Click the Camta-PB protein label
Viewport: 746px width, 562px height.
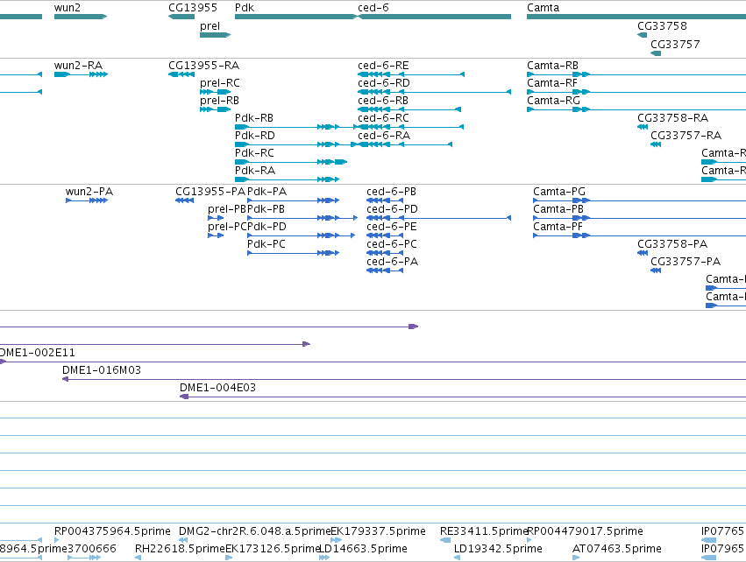click(x=558, y=209)
